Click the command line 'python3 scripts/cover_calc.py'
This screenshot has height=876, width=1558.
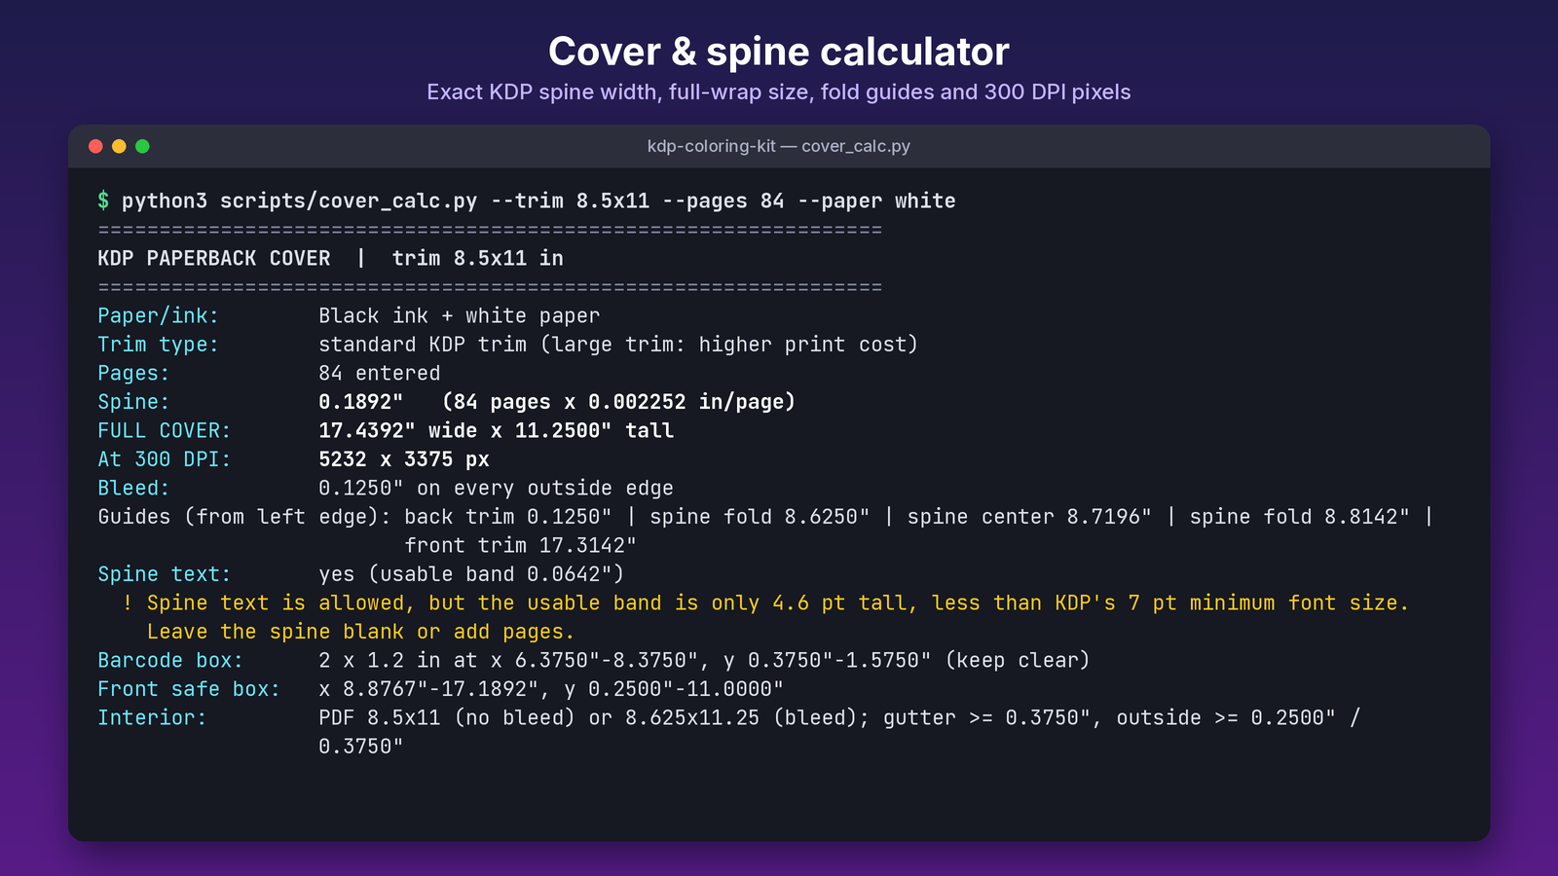[x=538, y=201]
